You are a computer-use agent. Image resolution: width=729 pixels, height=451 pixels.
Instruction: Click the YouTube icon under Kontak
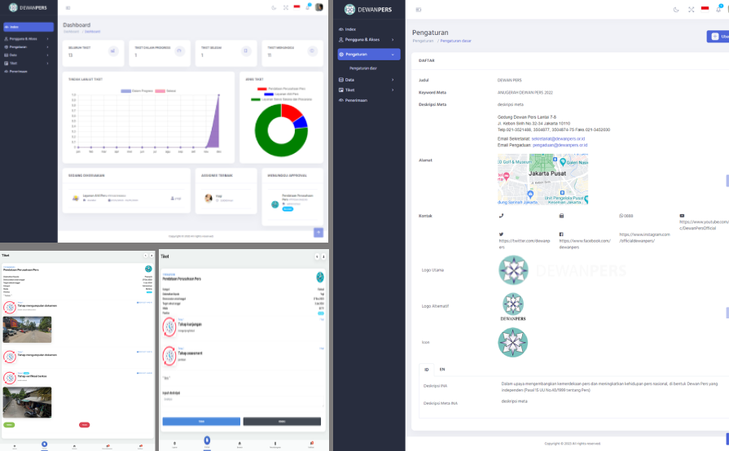coord(682,216)
